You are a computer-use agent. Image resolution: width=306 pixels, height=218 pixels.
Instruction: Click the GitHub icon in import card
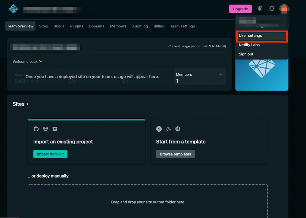coord(36,129)
